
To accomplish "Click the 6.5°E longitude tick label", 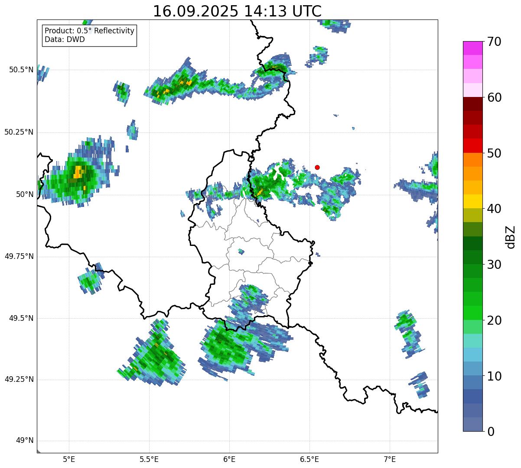I will tap(309, 458).
